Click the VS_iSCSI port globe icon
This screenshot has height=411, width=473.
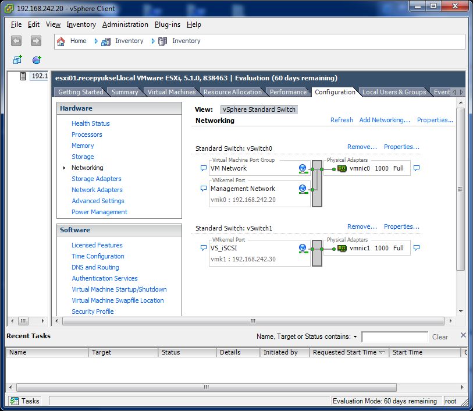point(303,249)
